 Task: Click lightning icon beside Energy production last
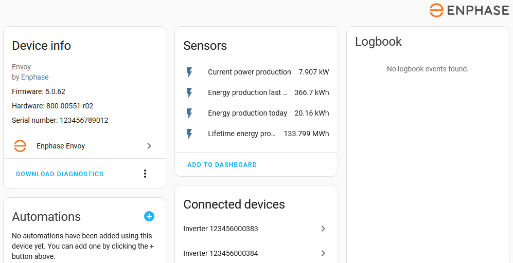pyautogui.click(x=189, y=93)
